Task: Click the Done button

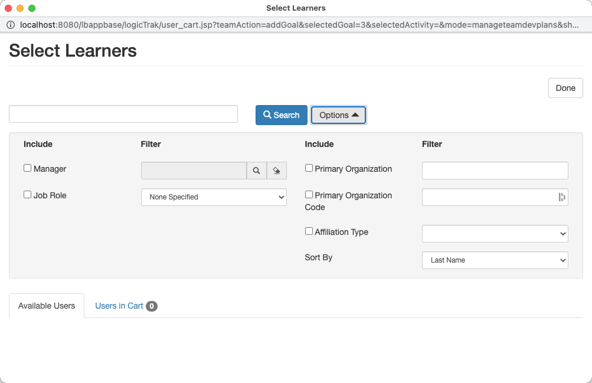Action: click(x=565, y=88)
